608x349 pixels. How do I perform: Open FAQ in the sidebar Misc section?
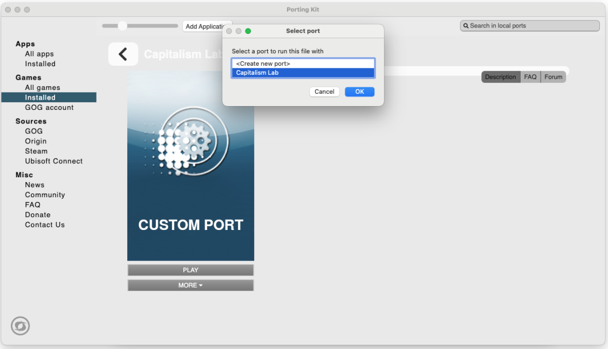coord(32,205)
